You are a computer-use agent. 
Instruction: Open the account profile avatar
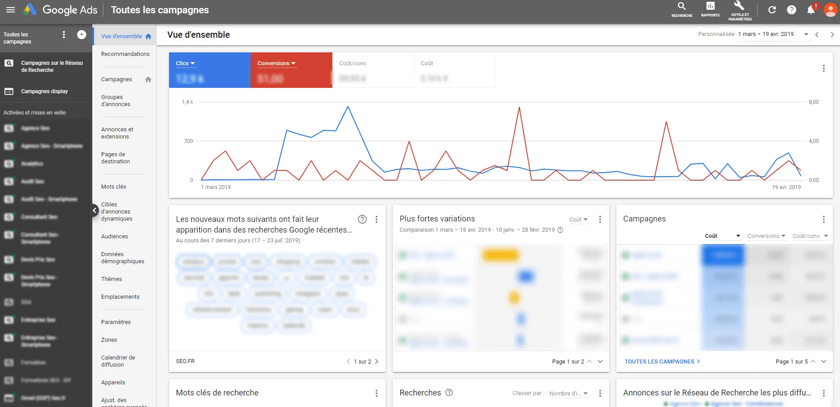[830, 10]
